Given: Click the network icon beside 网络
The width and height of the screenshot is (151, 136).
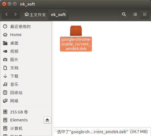Looking at the screenshot, I should click(5, 101).
